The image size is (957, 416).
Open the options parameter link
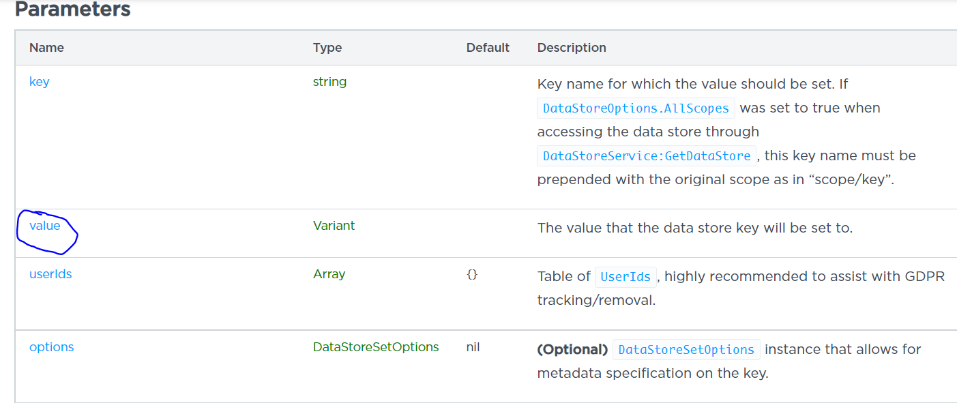pos(51,347)
